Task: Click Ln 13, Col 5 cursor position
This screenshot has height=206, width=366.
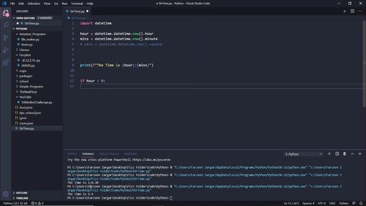Action: 291,203
